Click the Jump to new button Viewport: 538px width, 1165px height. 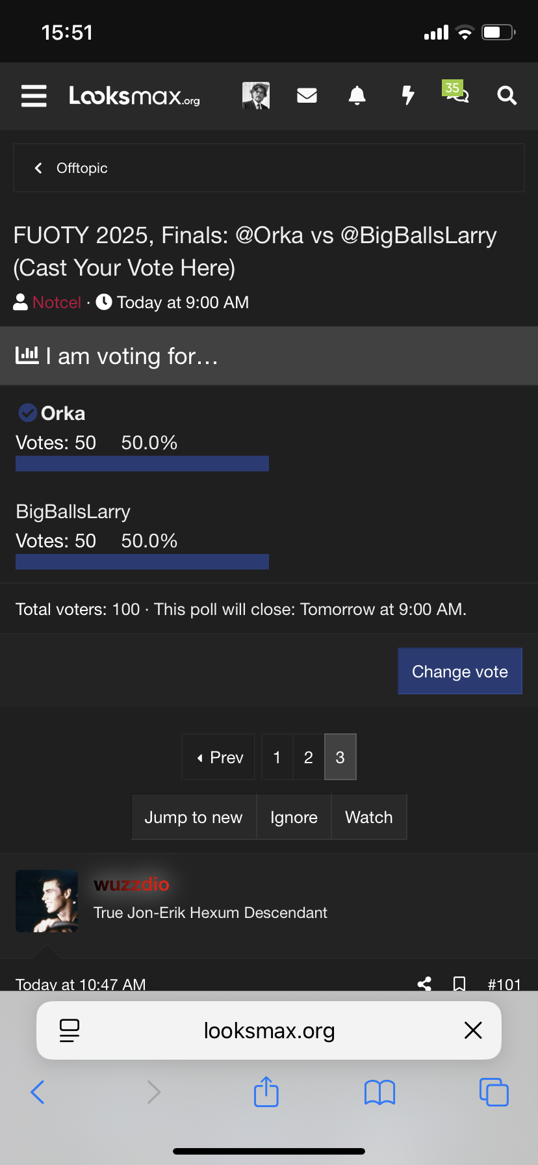click(194, 817)
